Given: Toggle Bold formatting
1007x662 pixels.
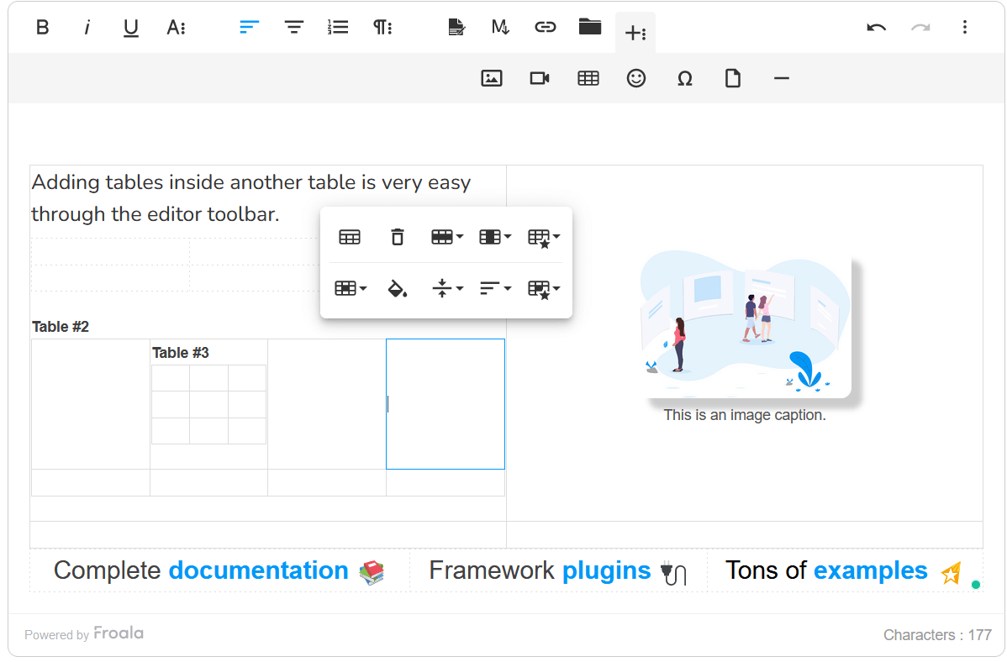Looking at the screenshot, I should (x=42, y=27).
